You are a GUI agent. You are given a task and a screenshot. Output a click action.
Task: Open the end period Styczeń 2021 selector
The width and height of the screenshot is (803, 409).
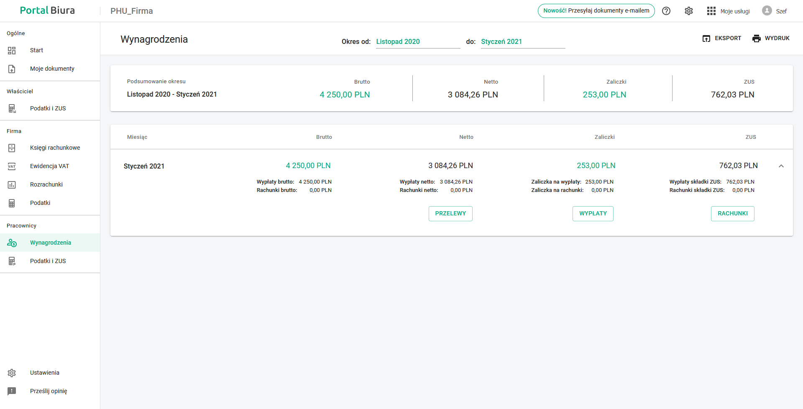(x=522, y=42)
